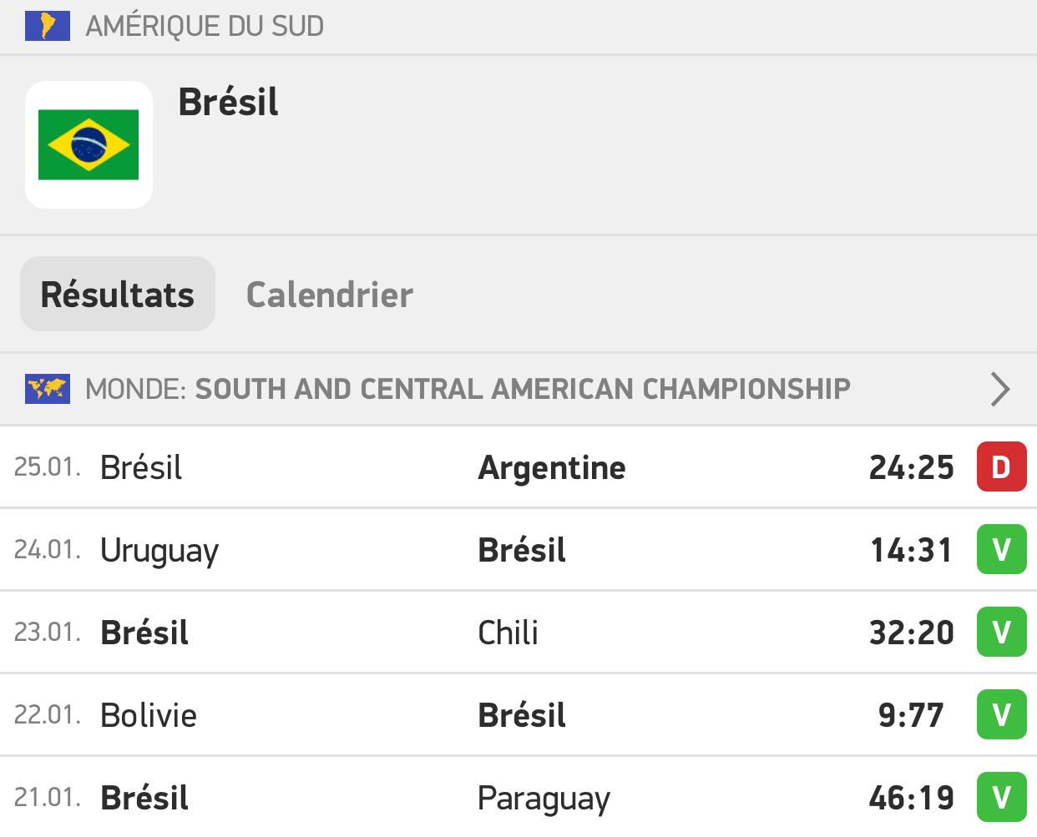Open the Uruguay vs Brésil match row
Screen dimensions: 1037x837
(x=518, y=550)
